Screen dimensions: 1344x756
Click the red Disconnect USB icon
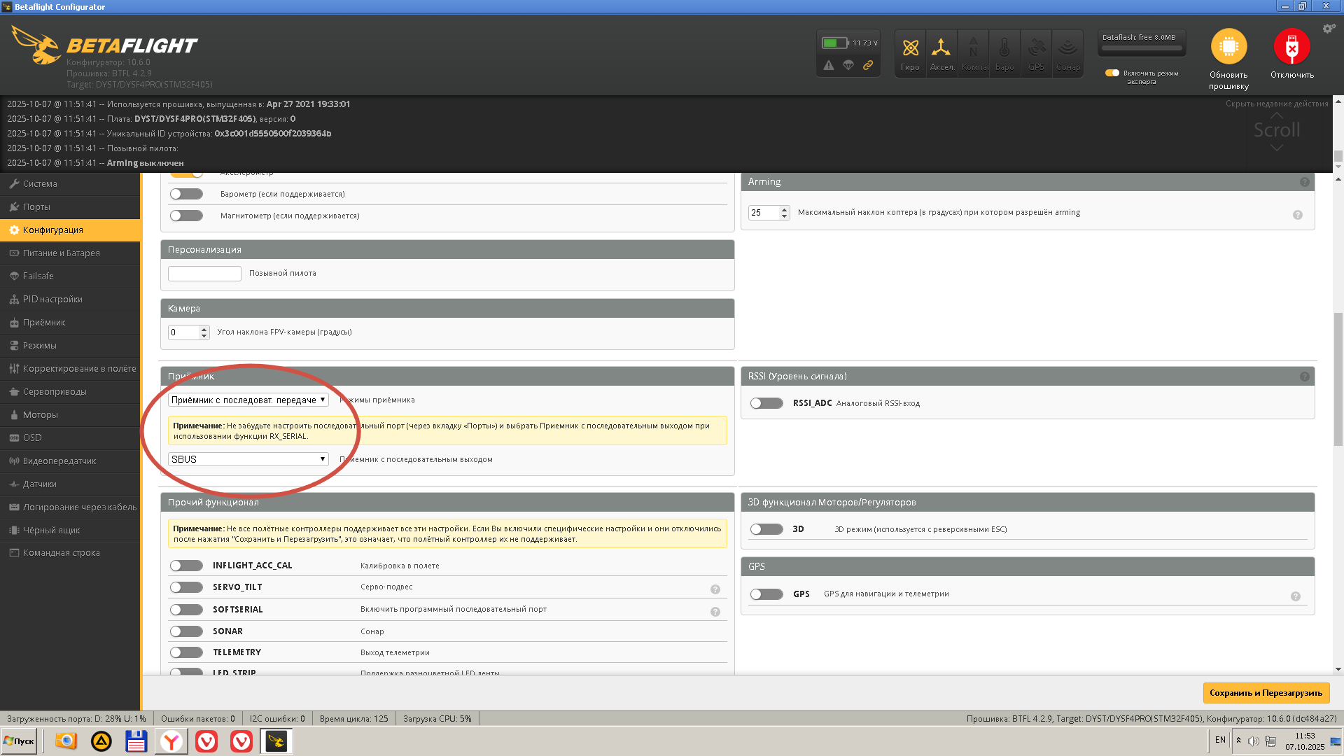click(x=1291, y=47)
